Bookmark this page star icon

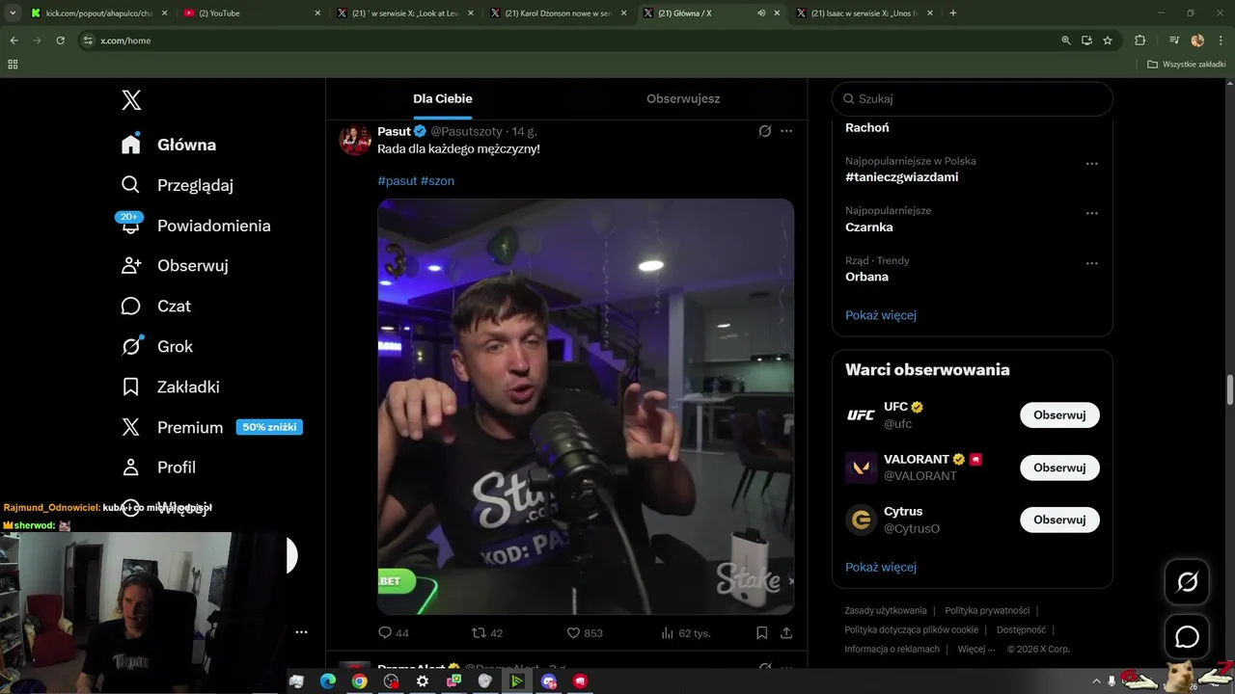pos(1108,40)
